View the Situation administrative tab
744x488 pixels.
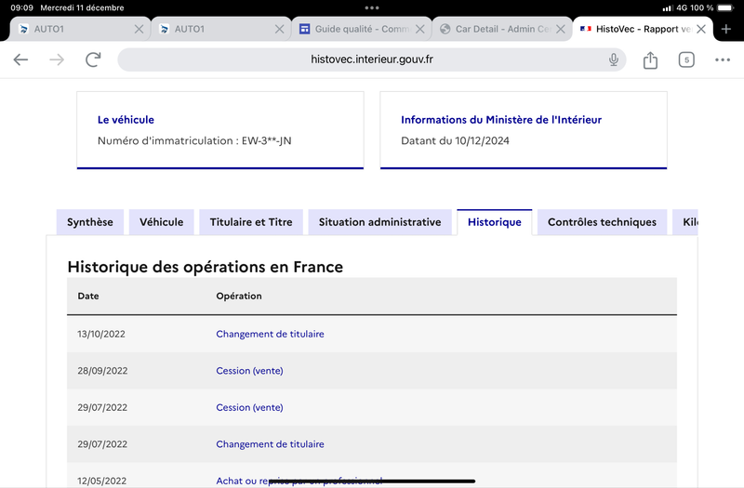coord(380,222)
